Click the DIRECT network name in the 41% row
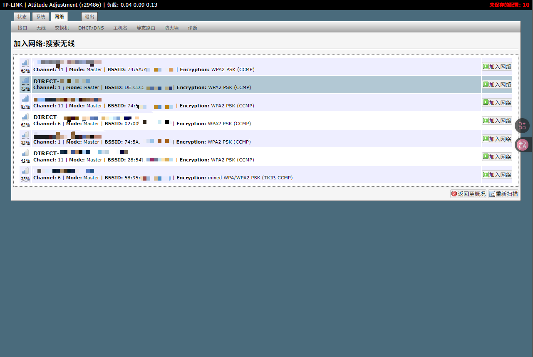 tap(46, 154)
